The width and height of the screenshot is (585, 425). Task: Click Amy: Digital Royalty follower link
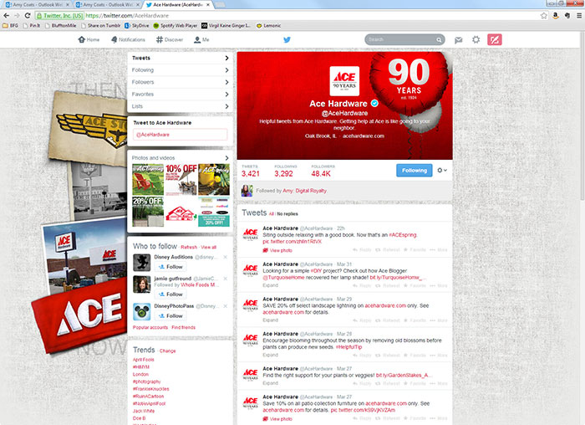304,191
